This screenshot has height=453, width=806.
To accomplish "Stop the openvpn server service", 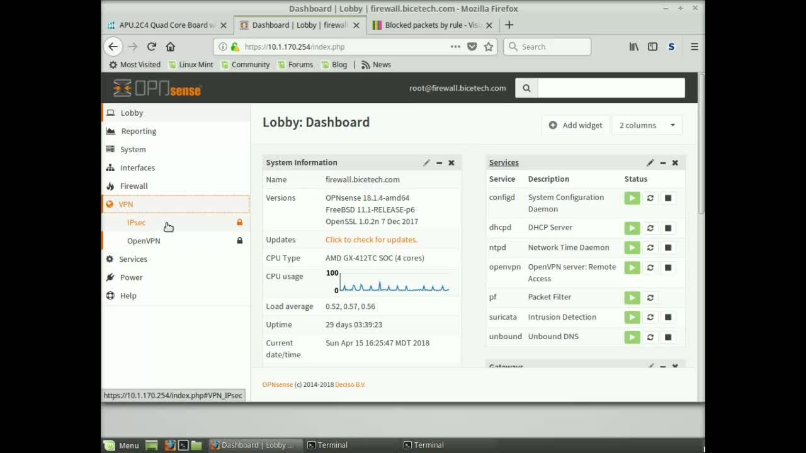I will click(x=668, y=267).
